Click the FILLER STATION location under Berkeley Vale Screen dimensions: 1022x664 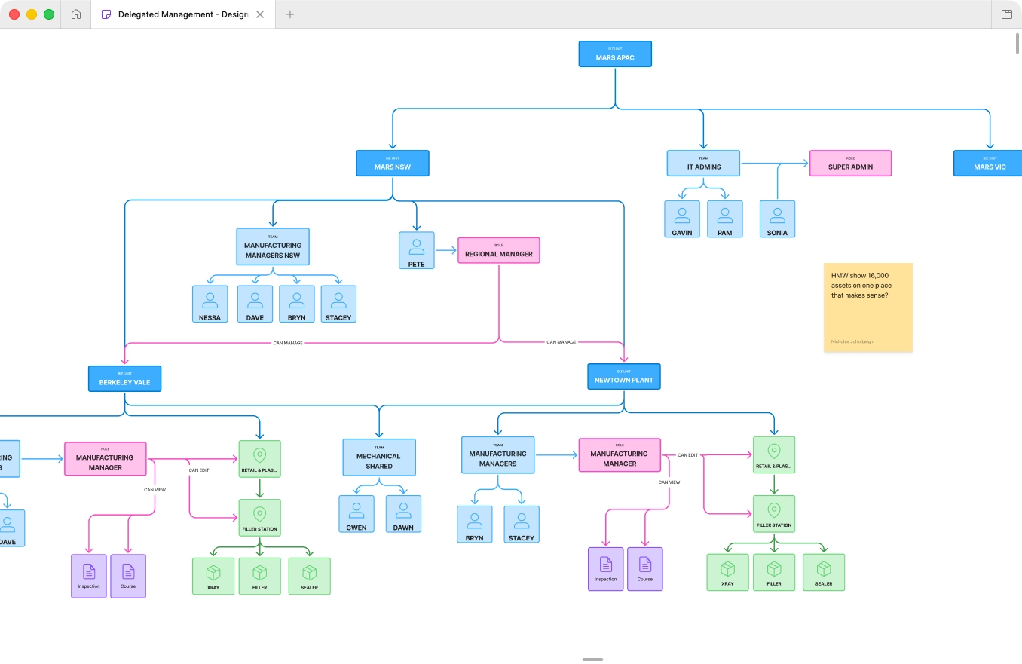click(260, 518)
